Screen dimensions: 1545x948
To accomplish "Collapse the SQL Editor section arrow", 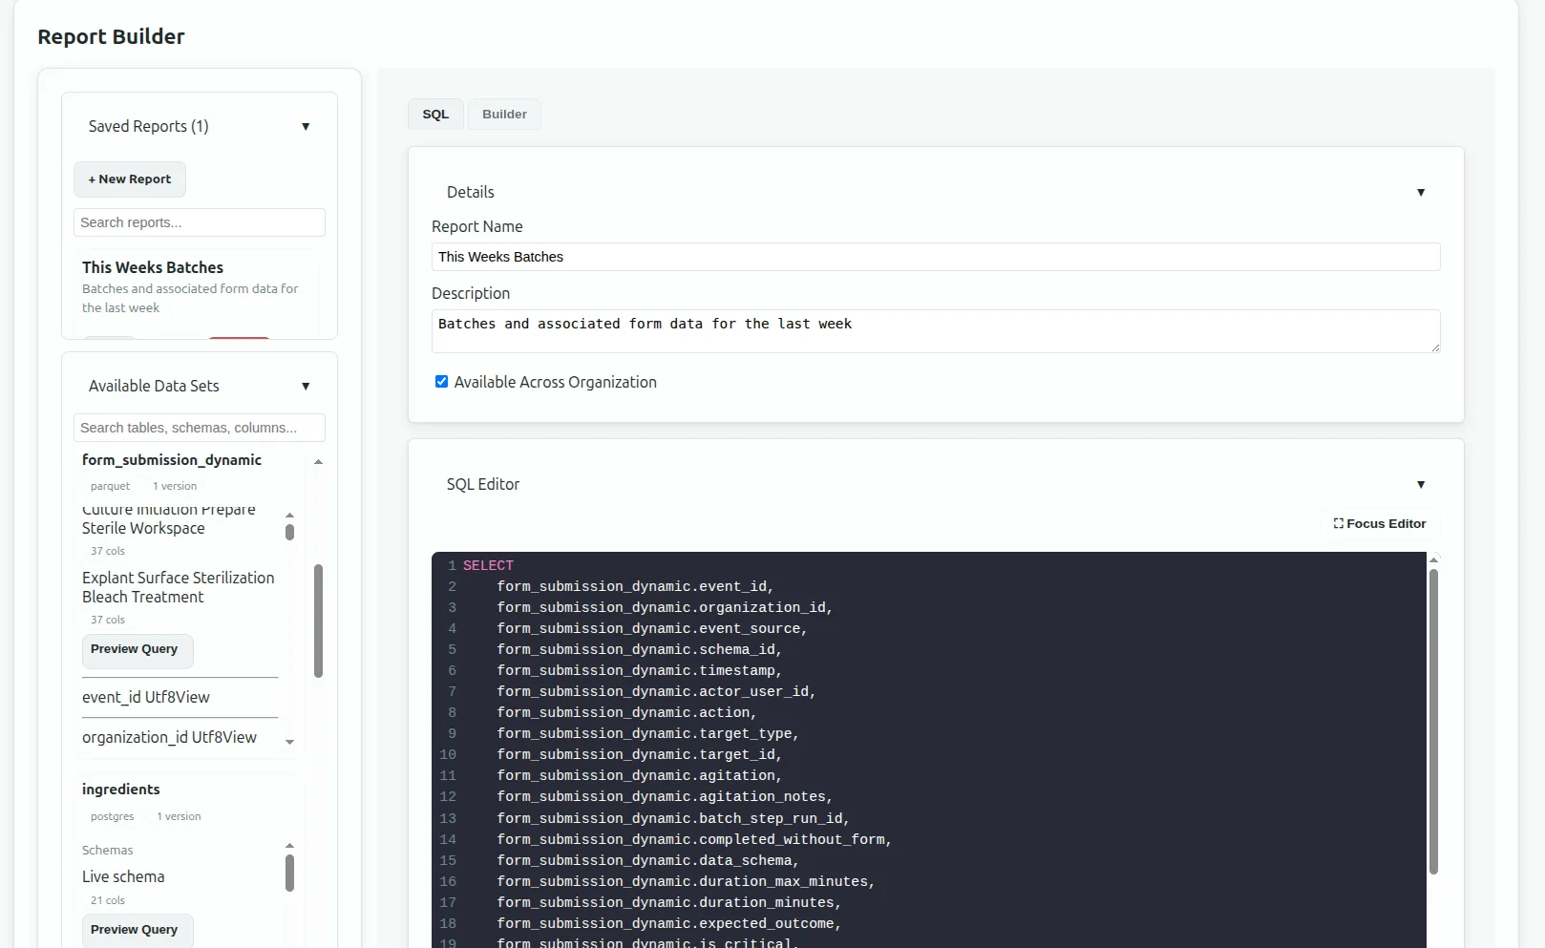I will coord(1421,485).
